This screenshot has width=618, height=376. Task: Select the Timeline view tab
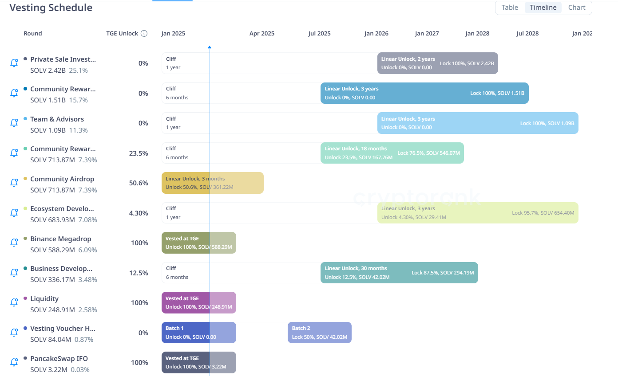coord(543,8)
